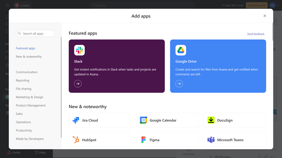
Task: Click the 'New & noteworthy' section heading
Action: 87,107
